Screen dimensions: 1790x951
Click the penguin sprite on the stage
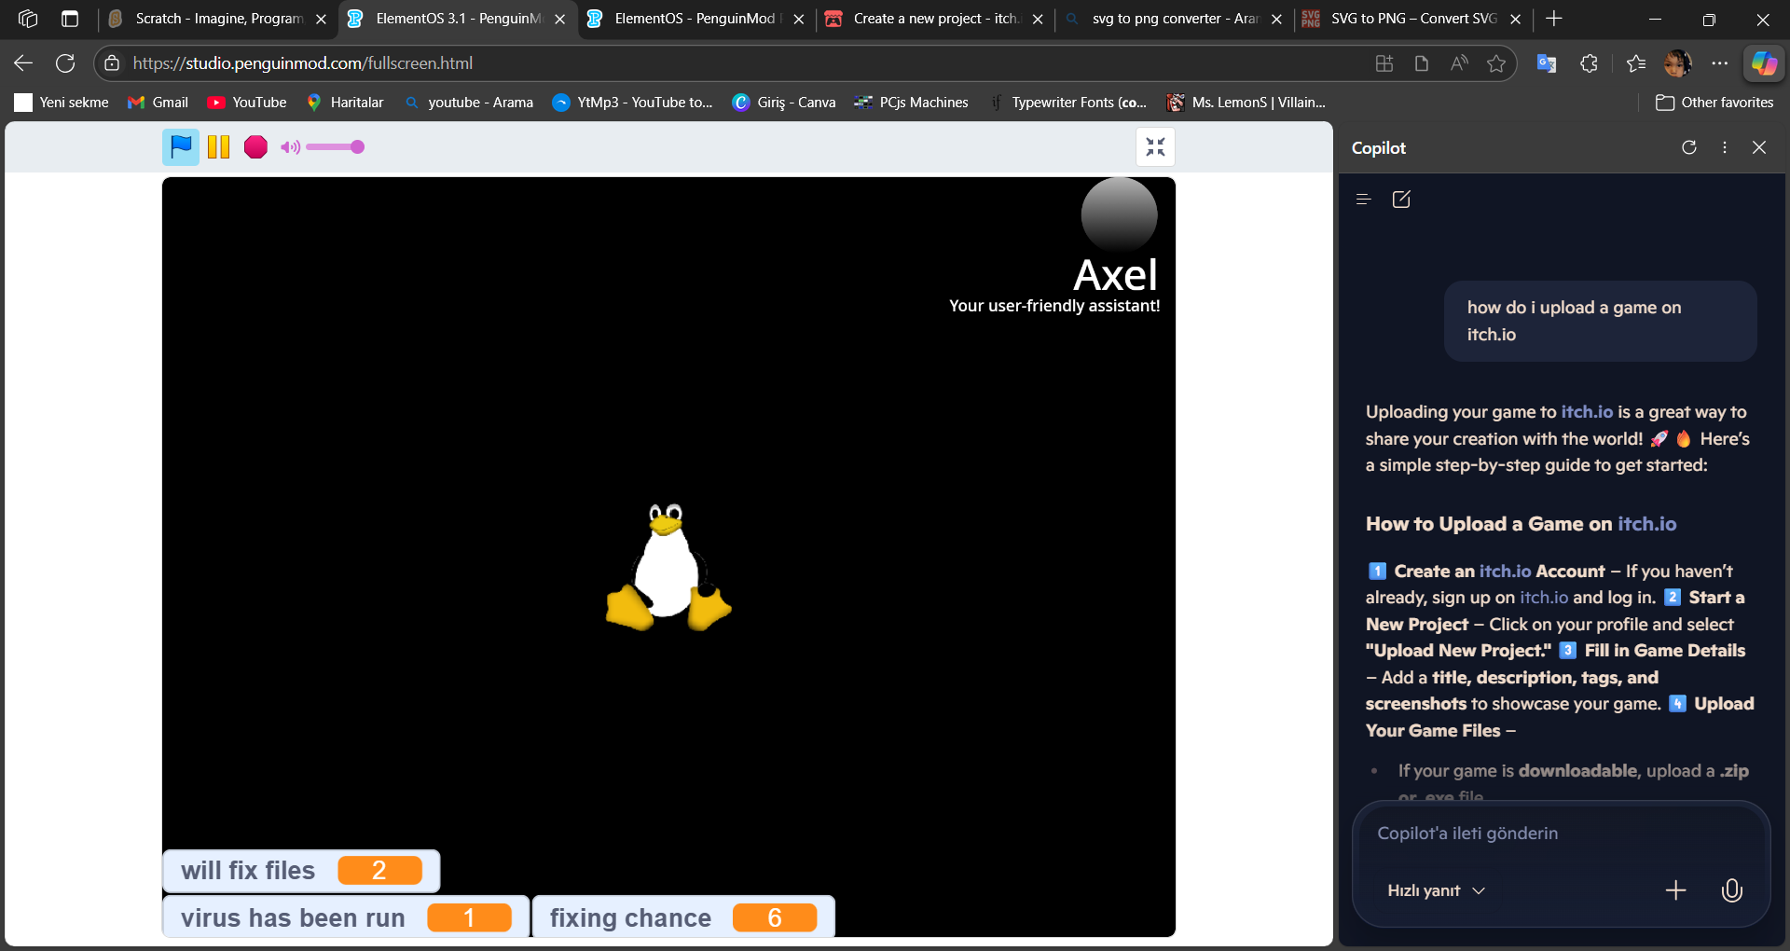point(668,567)
